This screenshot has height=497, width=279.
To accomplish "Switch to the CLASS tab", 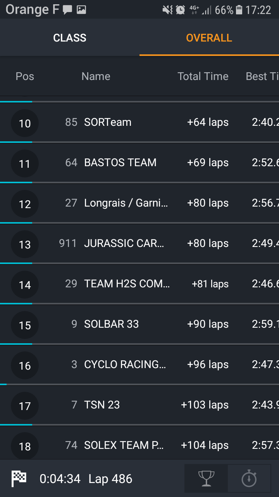I will [70, 38].
